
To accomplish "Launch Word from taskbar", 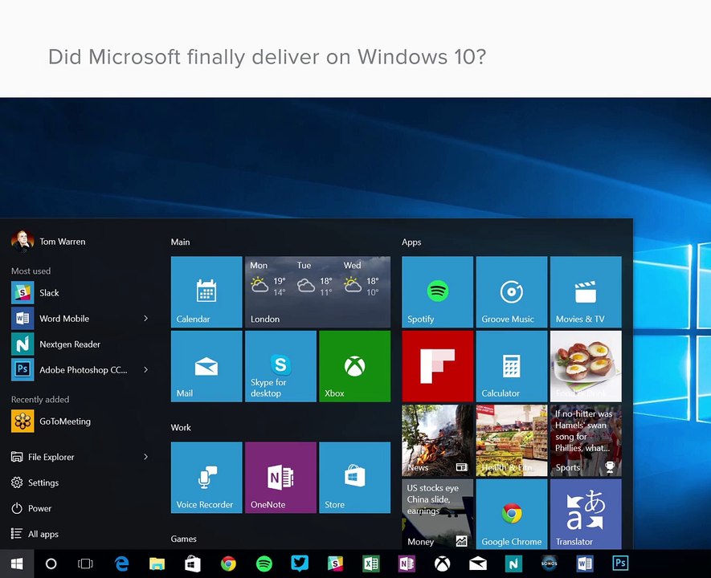I will point(585,564).
